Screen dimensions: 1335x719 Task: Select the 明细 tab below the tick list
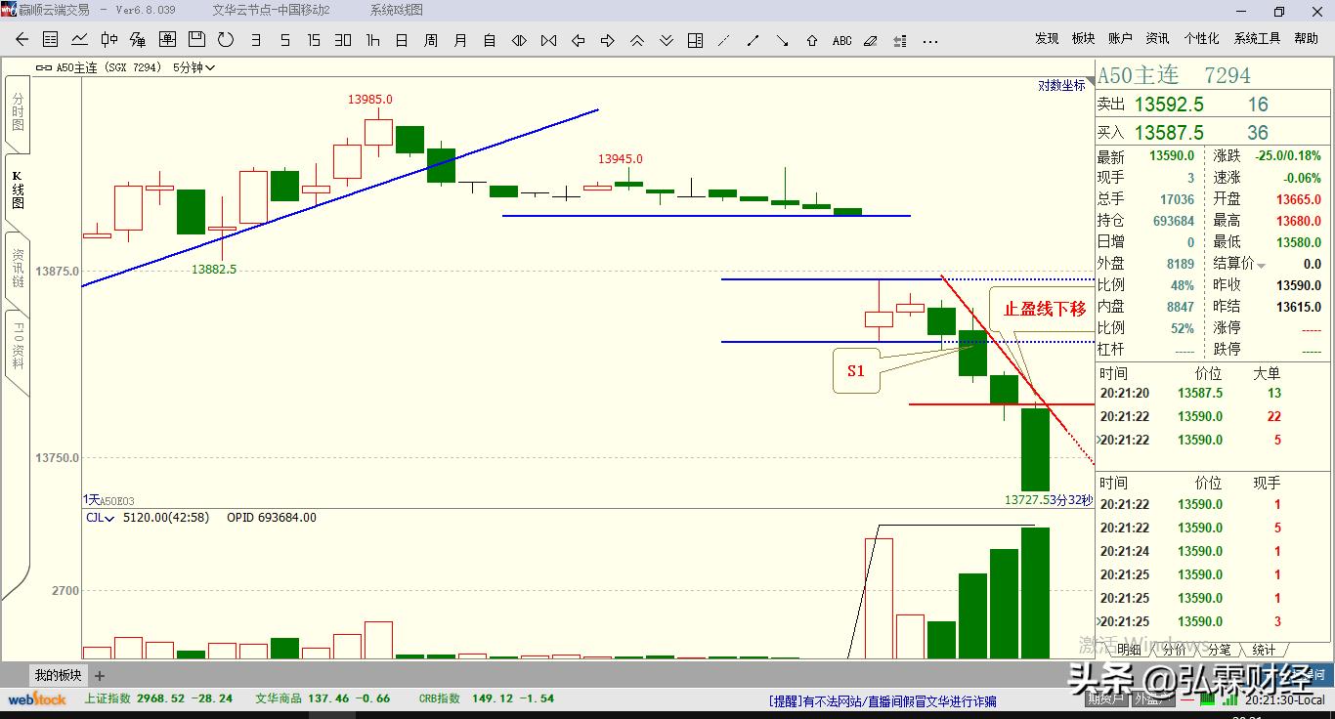coord(1128,650)
